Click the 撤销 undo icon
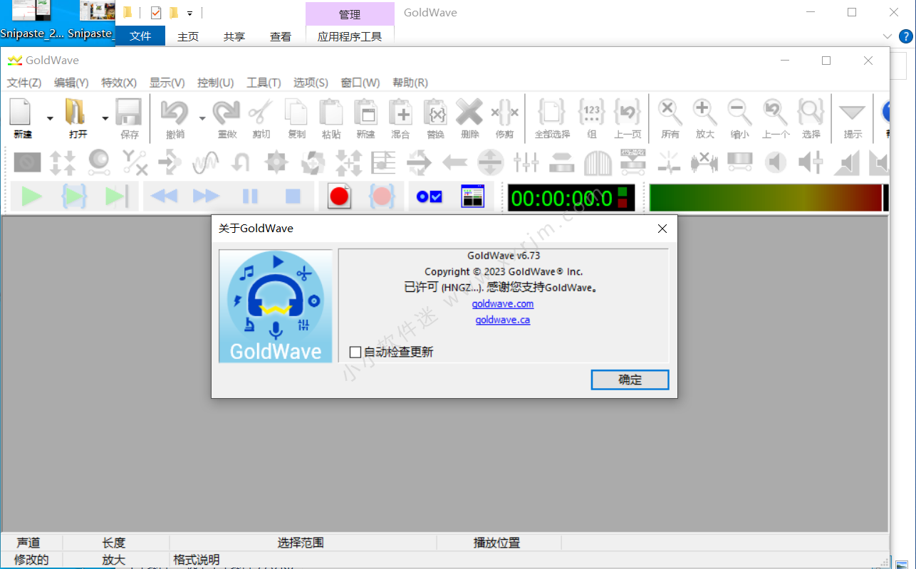916x569 pixels. [175, 113]
